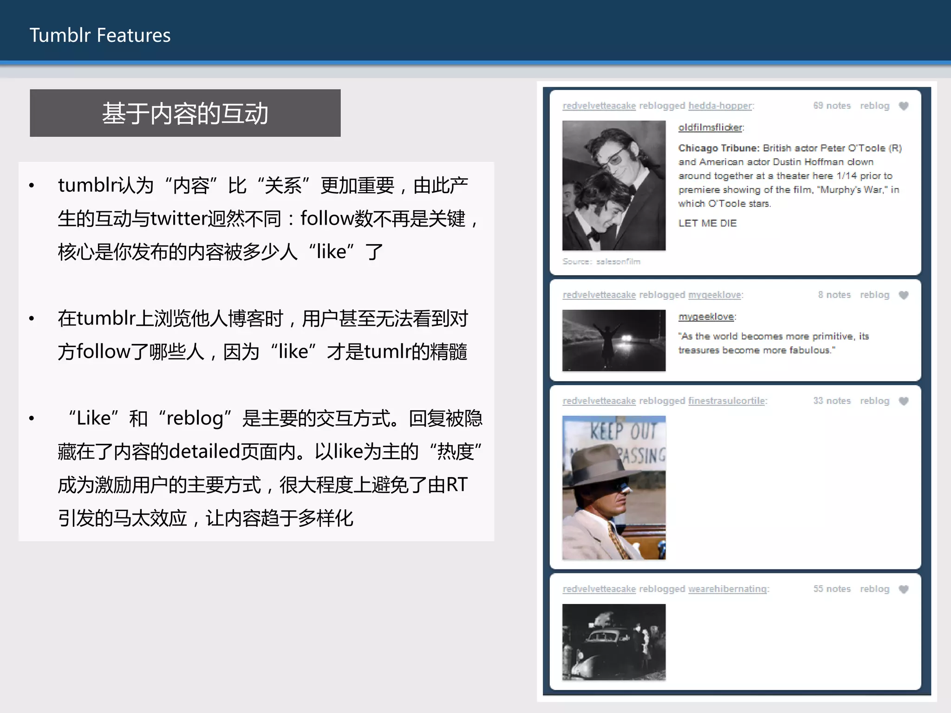Screen dimensions: 951x713
Task: Reblog the post with 8 notes
Action: (874, 295)
